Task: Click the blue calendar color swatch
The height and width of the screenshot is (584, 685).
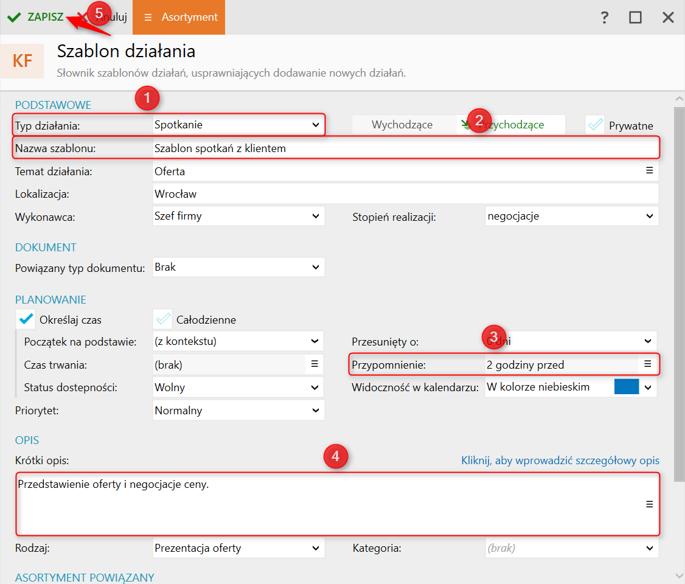Action: [627, 387]
